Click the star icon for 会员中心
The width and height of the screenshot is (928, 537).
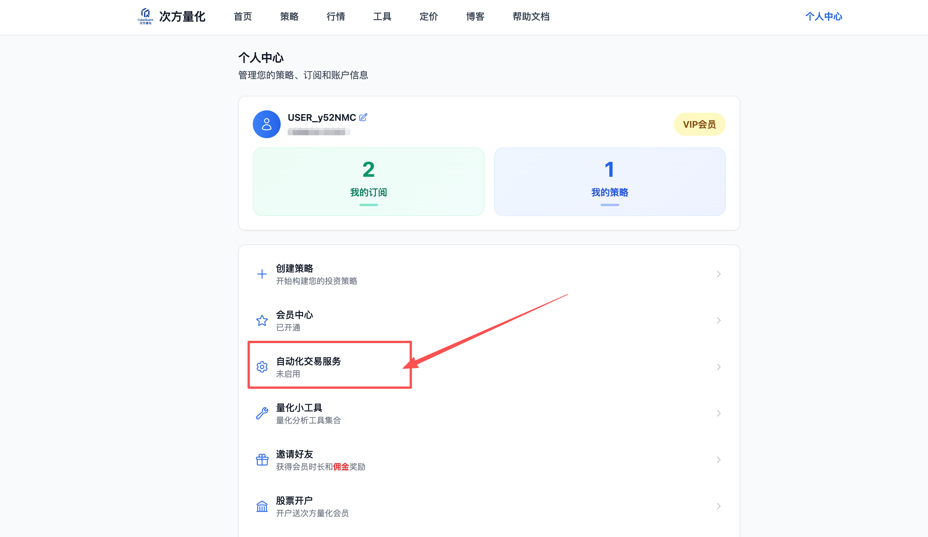click(262, 320)
